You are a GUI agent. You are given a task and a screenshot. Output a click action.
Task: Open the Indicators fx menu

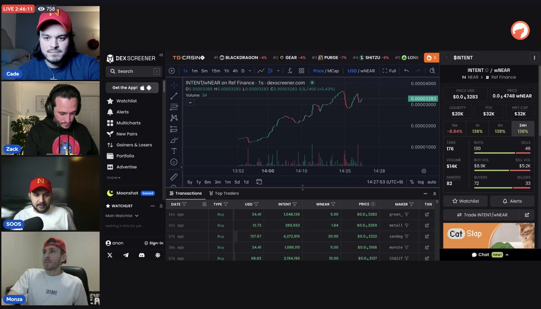pos(290,71)
